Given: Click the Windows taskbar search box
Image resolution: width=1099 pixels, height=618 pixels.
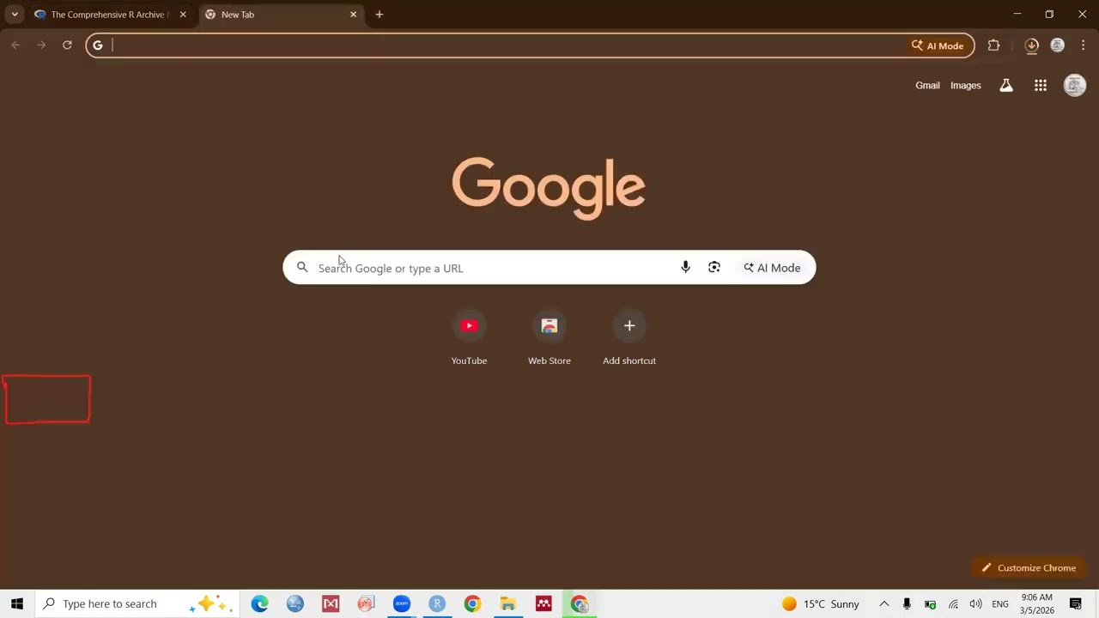Looking at the screenshot, I should (x=137, y=604).
